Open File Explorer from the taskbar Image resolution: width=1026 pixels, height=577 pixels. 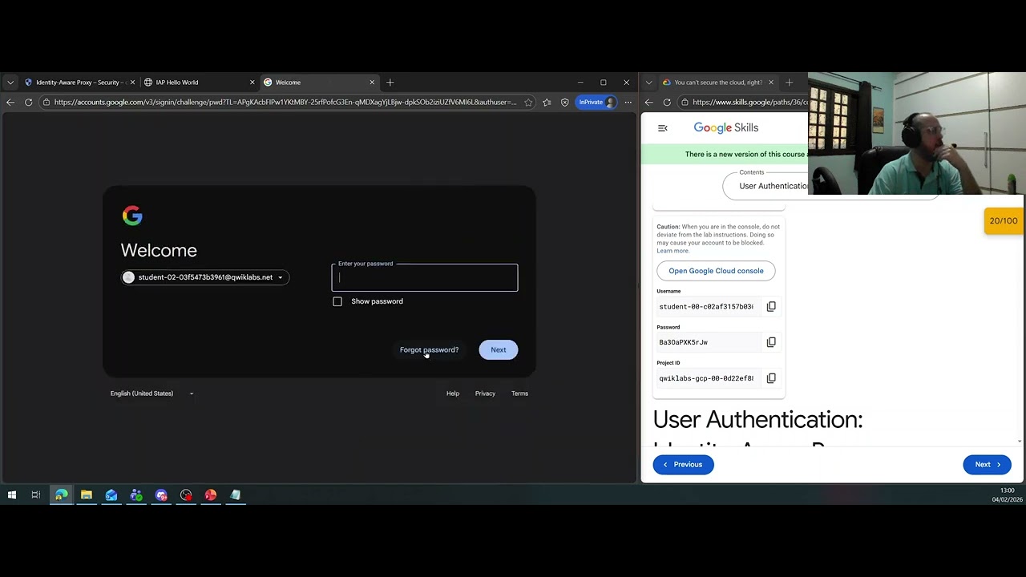point(87,495)
